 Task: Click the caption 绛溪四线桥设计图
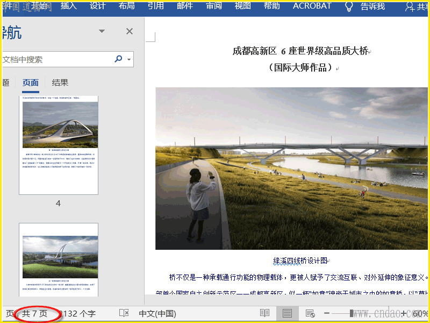[300, 261]
